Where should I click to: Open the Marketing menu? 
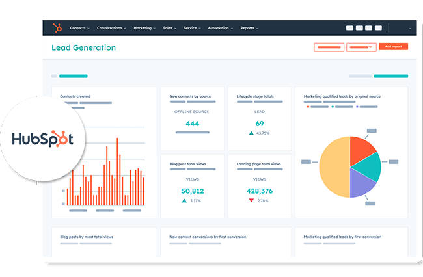144,28
